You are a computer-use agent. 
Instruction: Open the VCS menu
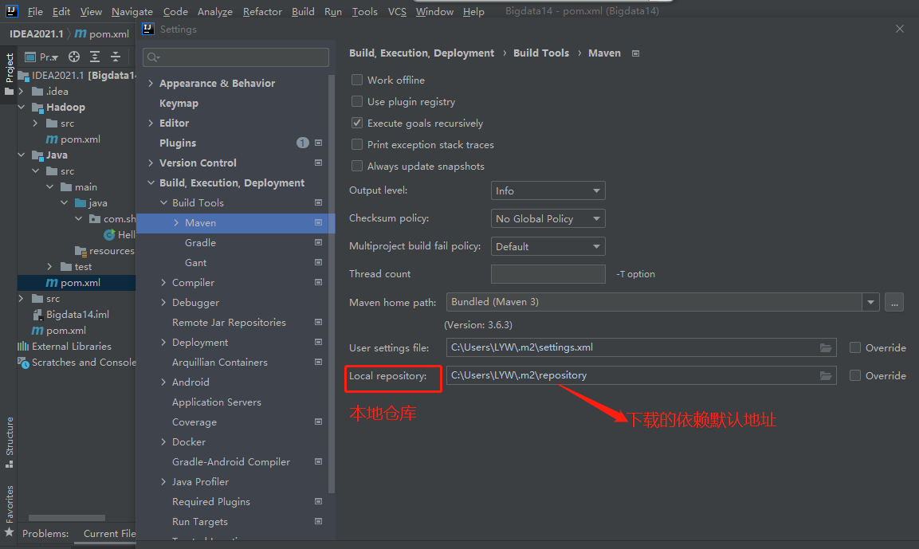pos(397,12)
